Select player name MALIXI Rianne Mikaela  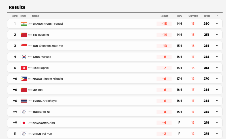[x=48, y=79]
